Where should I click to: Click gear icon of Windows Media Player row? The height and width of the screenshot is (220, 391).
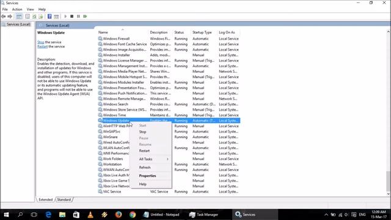point(100,71)
